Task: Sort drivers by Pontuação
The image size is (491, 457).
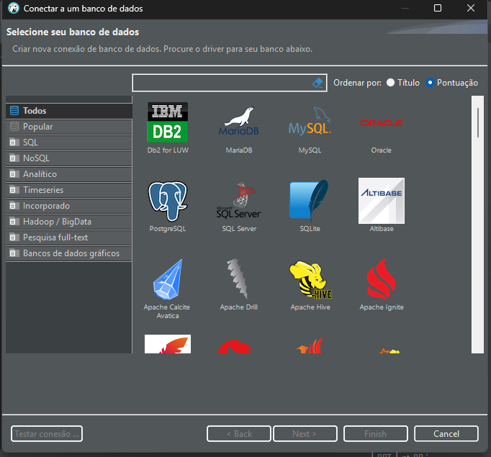Action: (452, 83)
